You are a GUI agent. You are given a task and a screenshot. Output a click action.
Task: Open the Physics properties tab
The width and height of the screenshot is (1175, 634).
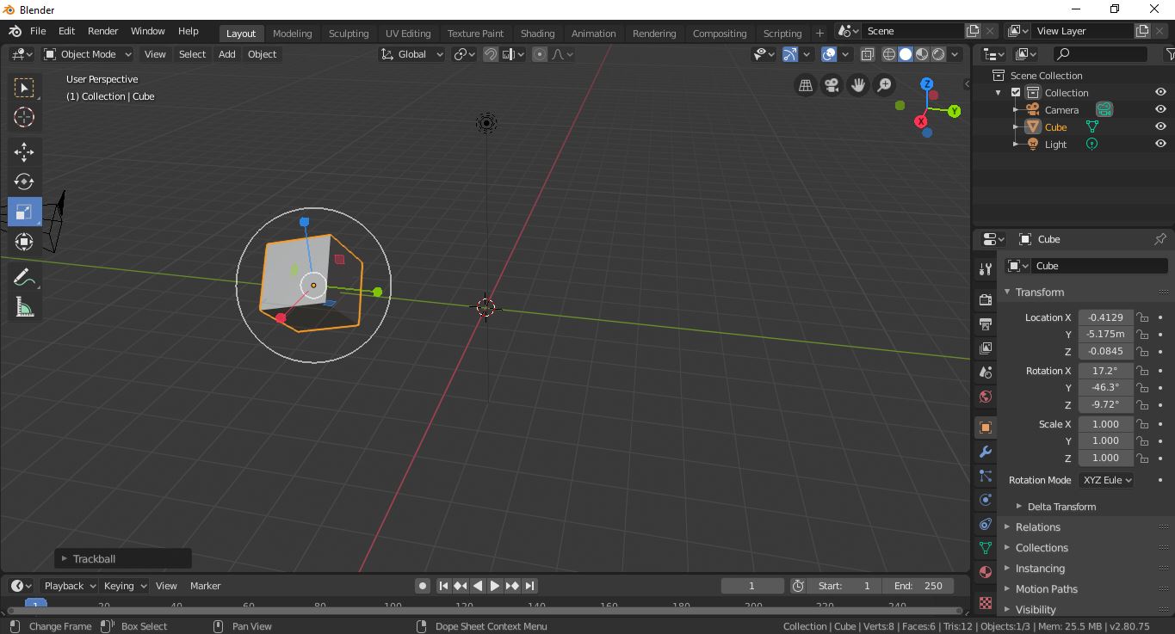[x=985, y=500]
